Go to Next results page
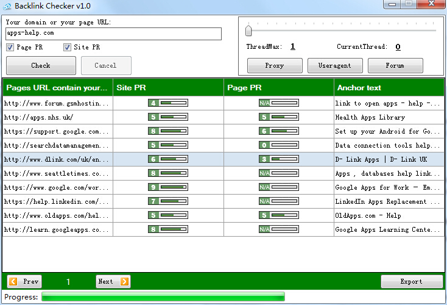Screen dimensions: 447x305 [113, 281]
